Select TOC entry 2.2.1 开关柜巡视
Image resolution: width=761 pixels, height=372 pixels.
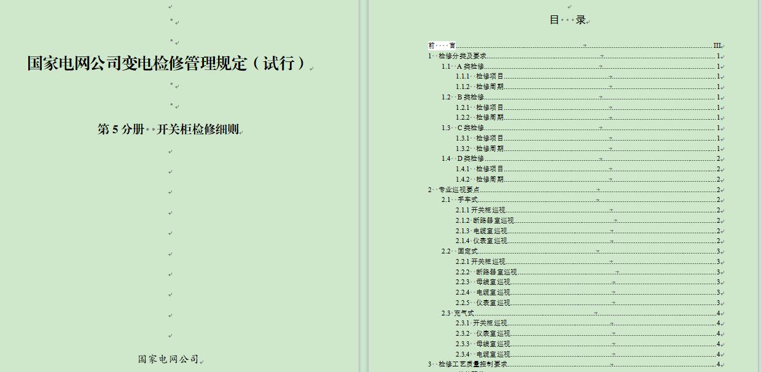coord(588,262)
